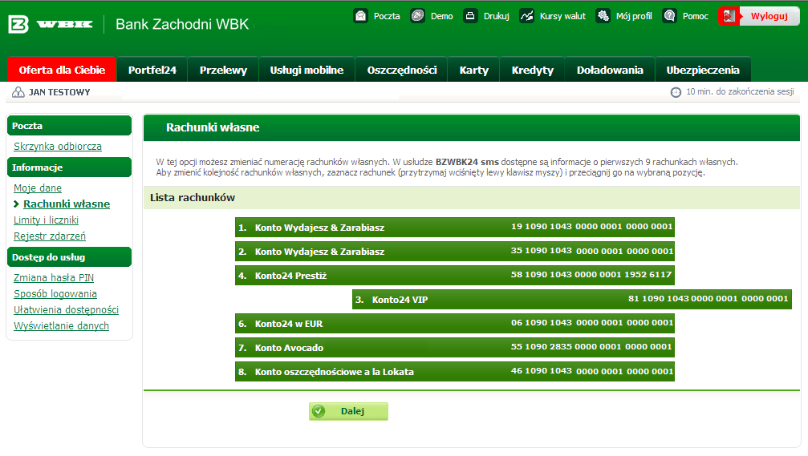Click the JAN TESTOWY user name

[x=59, y=92]
